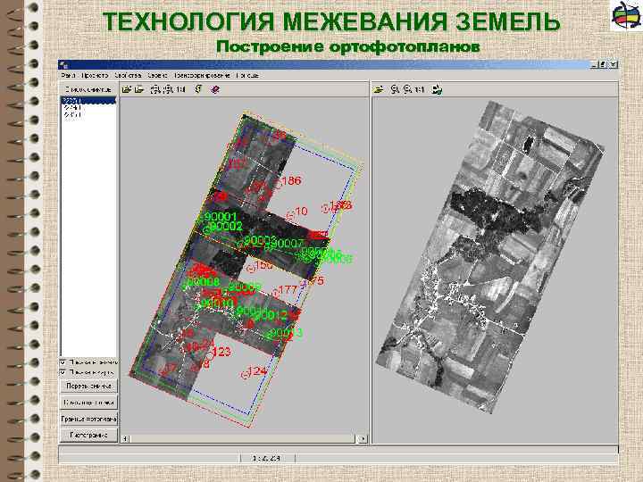Click right arrow of horizontal scrollbar

pos(362,439)
